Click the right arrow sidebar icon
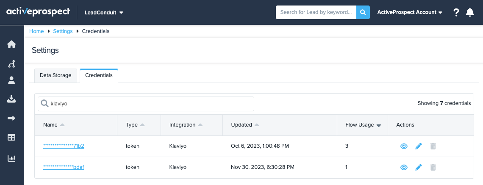The height and width of the screenshot is (185, 483). point(11,119)
